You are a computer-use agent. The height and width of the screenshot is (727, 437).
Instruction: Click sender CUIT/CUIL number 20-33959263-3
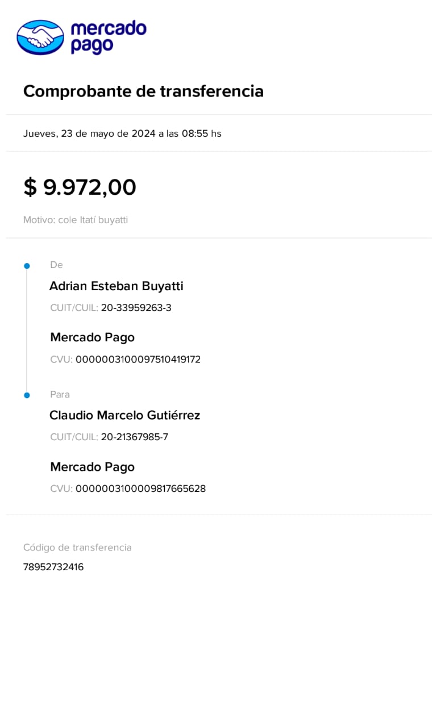click(136, 308)
